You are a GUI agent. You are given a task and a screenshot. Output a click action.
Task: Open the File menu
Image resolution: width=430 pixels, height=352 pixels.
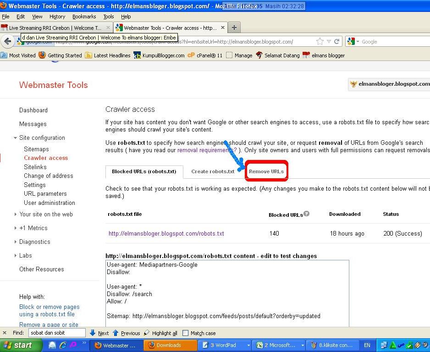[6, 16]
